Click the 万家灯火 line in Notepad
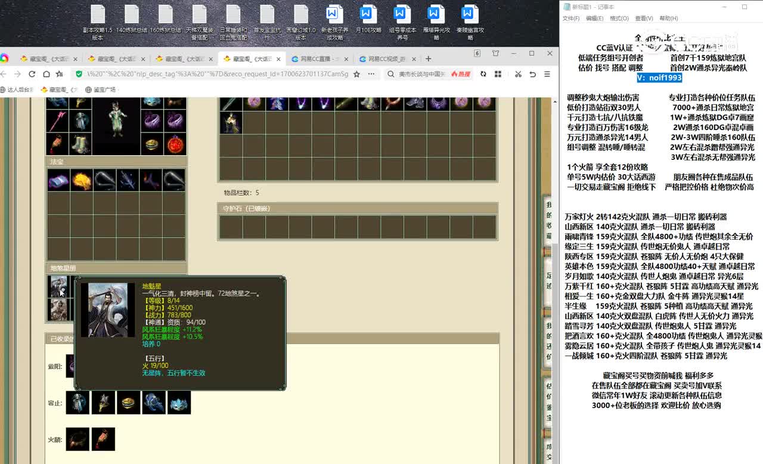This screenshot has width=763, height=464. click(x=646, y=216)
